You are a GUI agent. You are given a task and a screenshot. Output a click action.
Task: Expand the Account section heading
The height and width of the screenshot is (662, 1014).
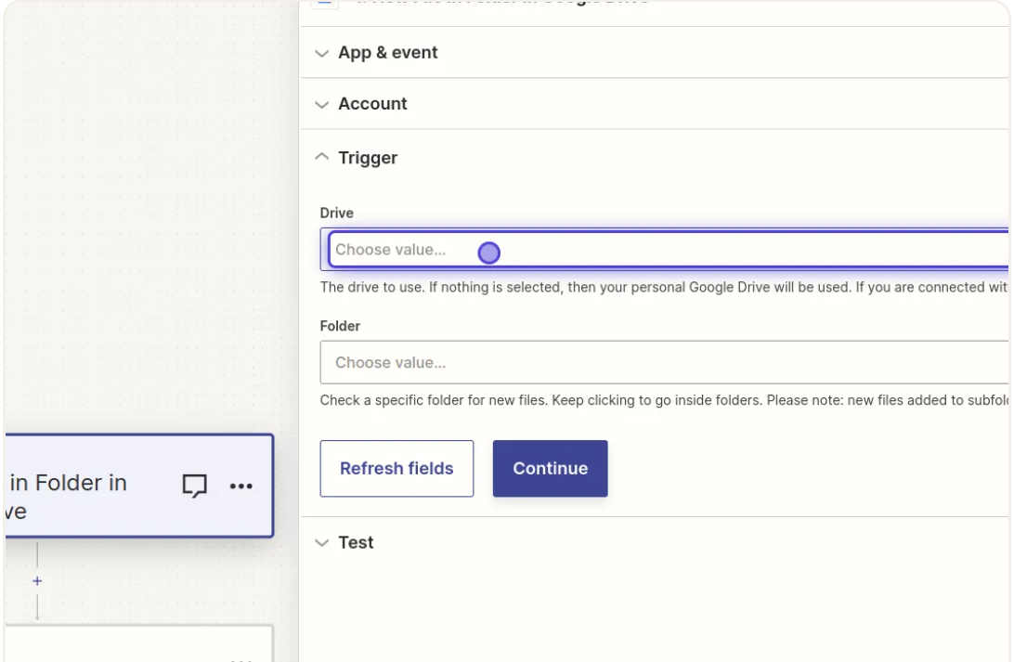pyautogui.click(x=372, y=104)
